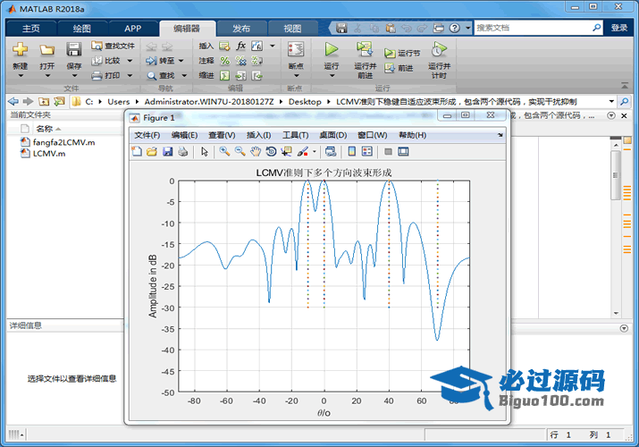This screenshot has width=639, height=447.
Task: Select the pan hand tool in Figure
Action: pyautogui.click(x=256, y=152)
